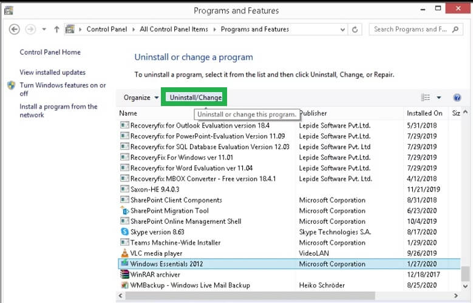Open Turn Windows features on or off

63,89
